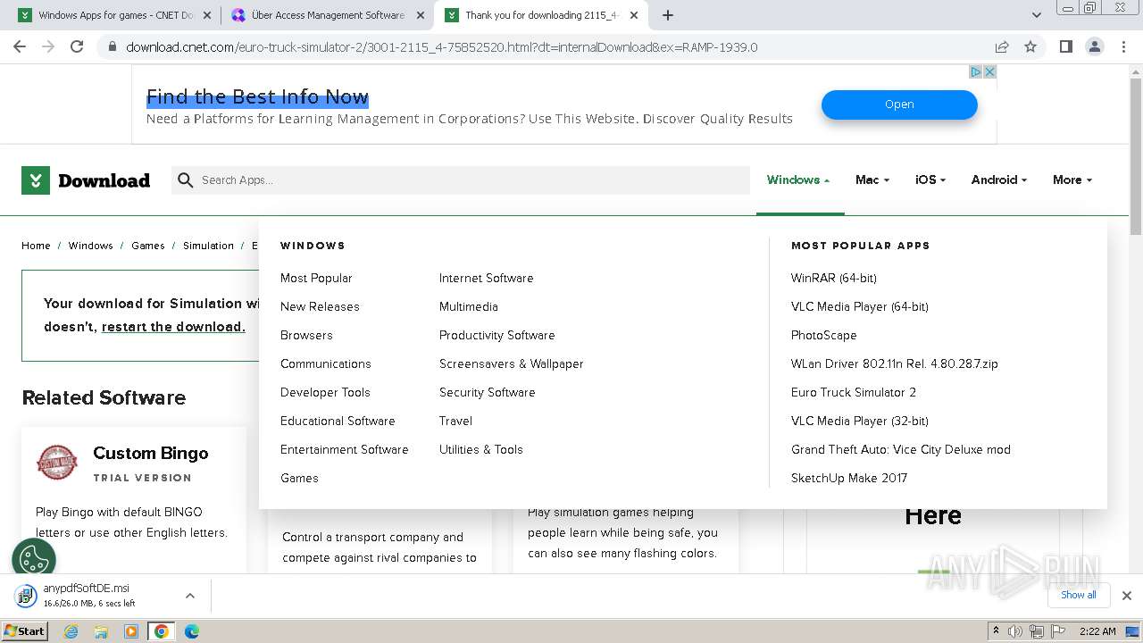Open Internet Explorer from taskbar
Viewport: 1143px width, 643px height.
tap(71, 631)
